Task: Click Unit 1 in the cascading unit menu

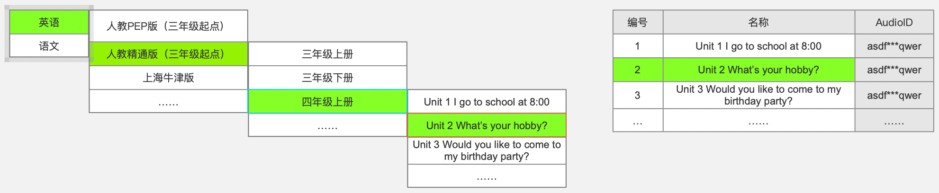Action: 487,102
